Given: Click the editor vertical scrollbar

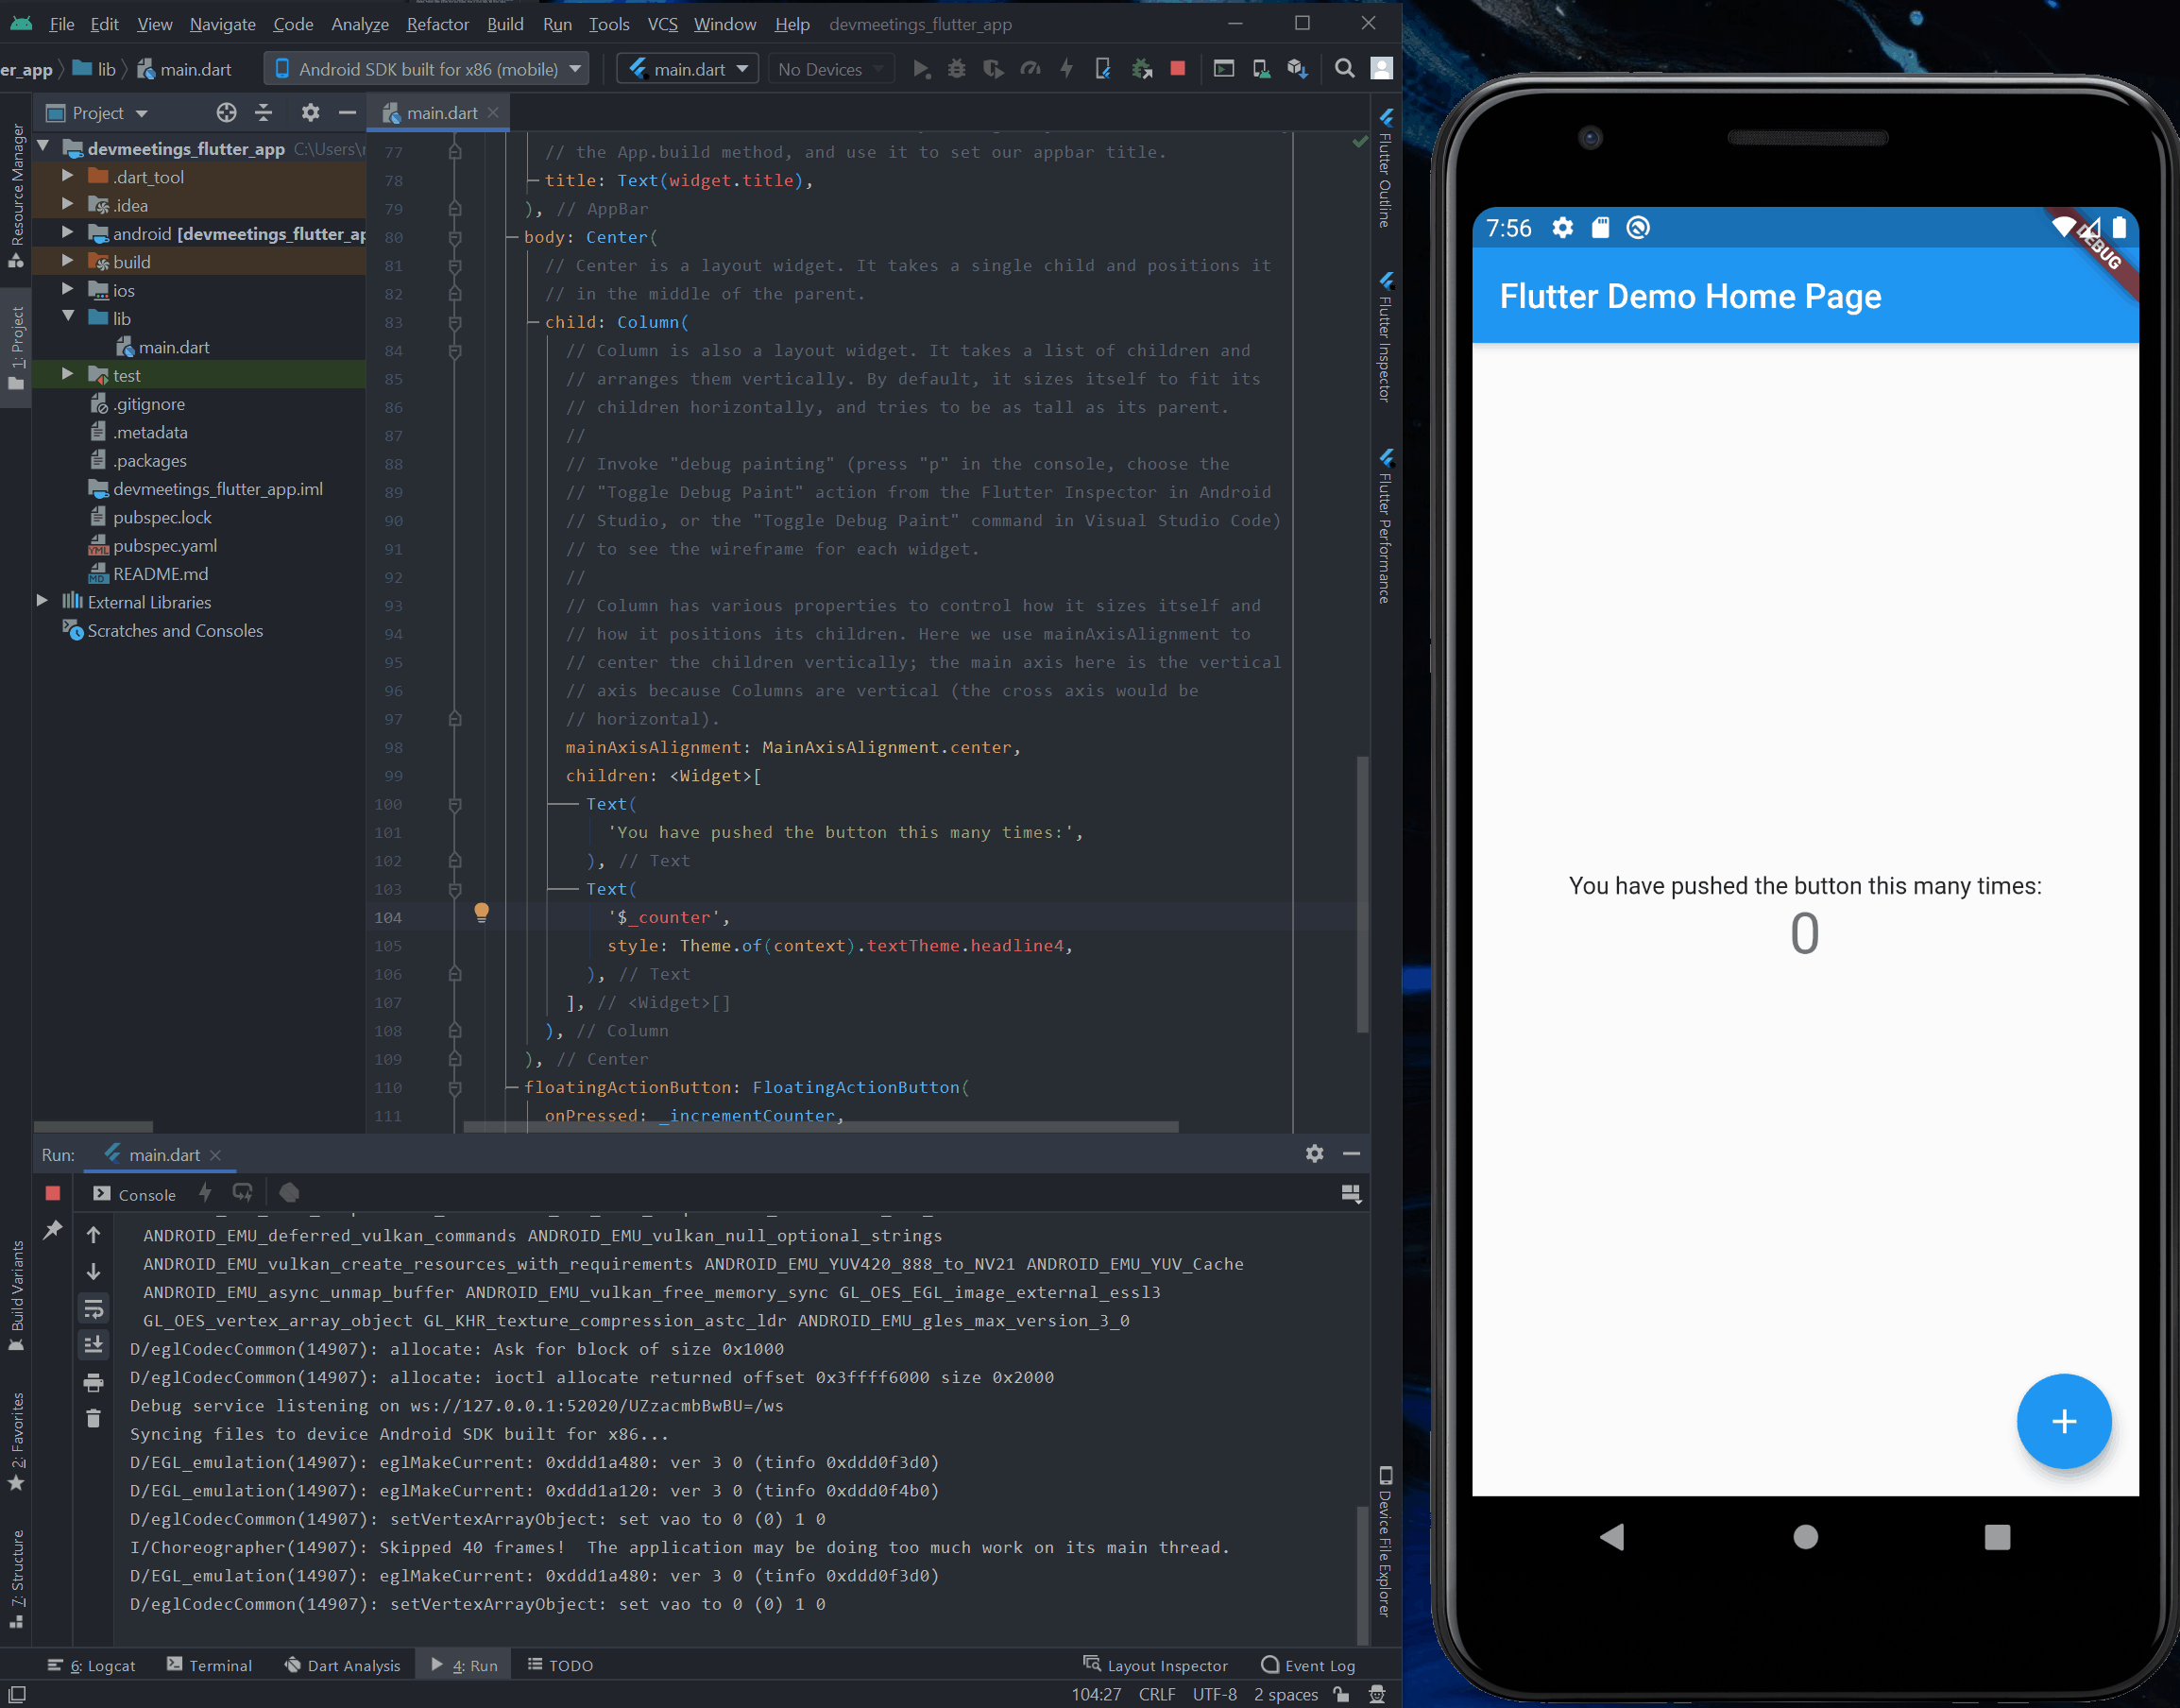Looking at the screenshot, I should tap(1362, 895).
